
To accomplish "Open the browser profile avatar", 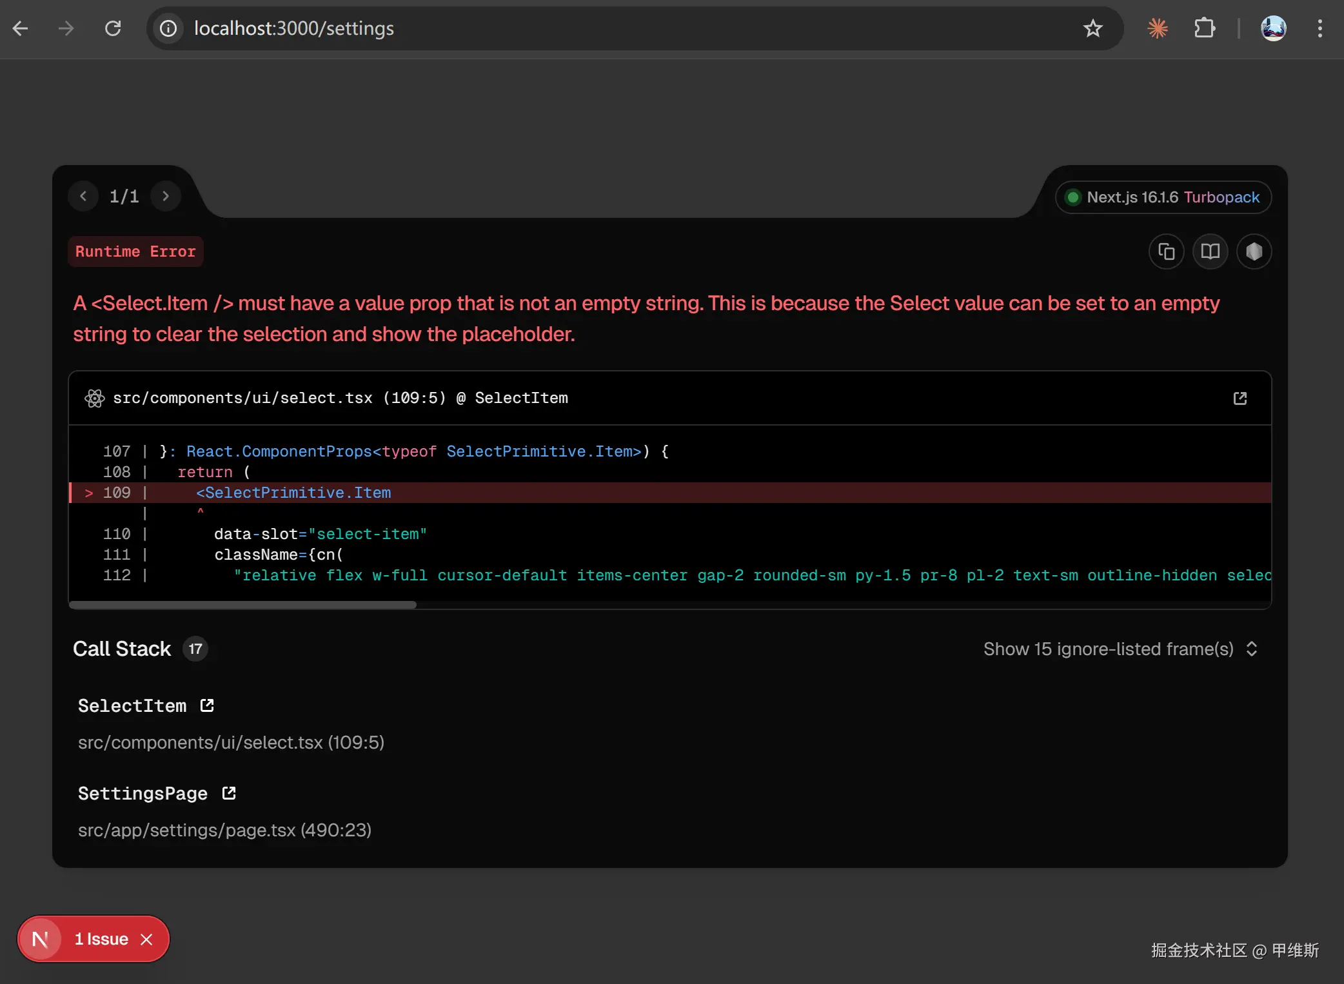I will [x=1273, y=28].
